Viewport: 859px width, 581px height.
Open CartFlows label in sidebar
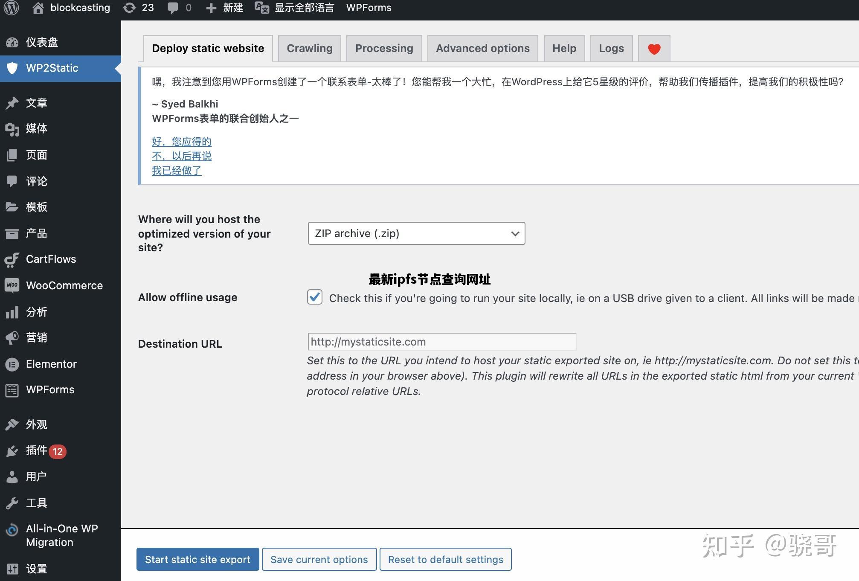point(51,259)
